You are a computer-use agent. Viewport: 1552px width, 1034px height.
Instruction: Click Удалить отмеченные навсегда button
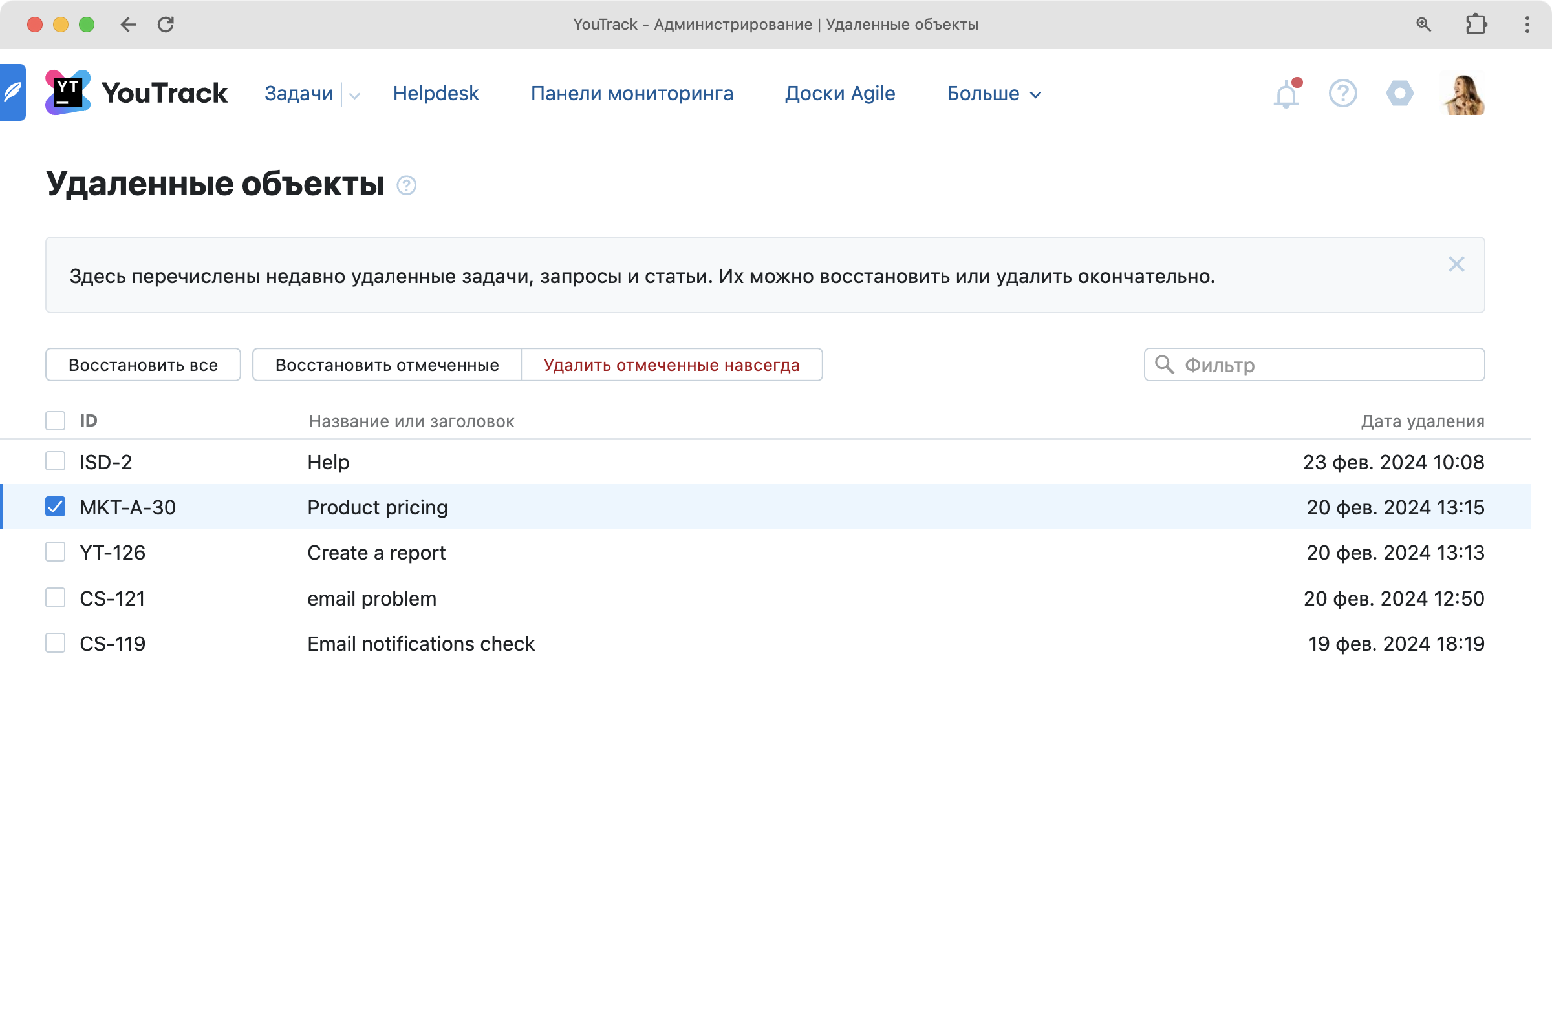(671, 364)
